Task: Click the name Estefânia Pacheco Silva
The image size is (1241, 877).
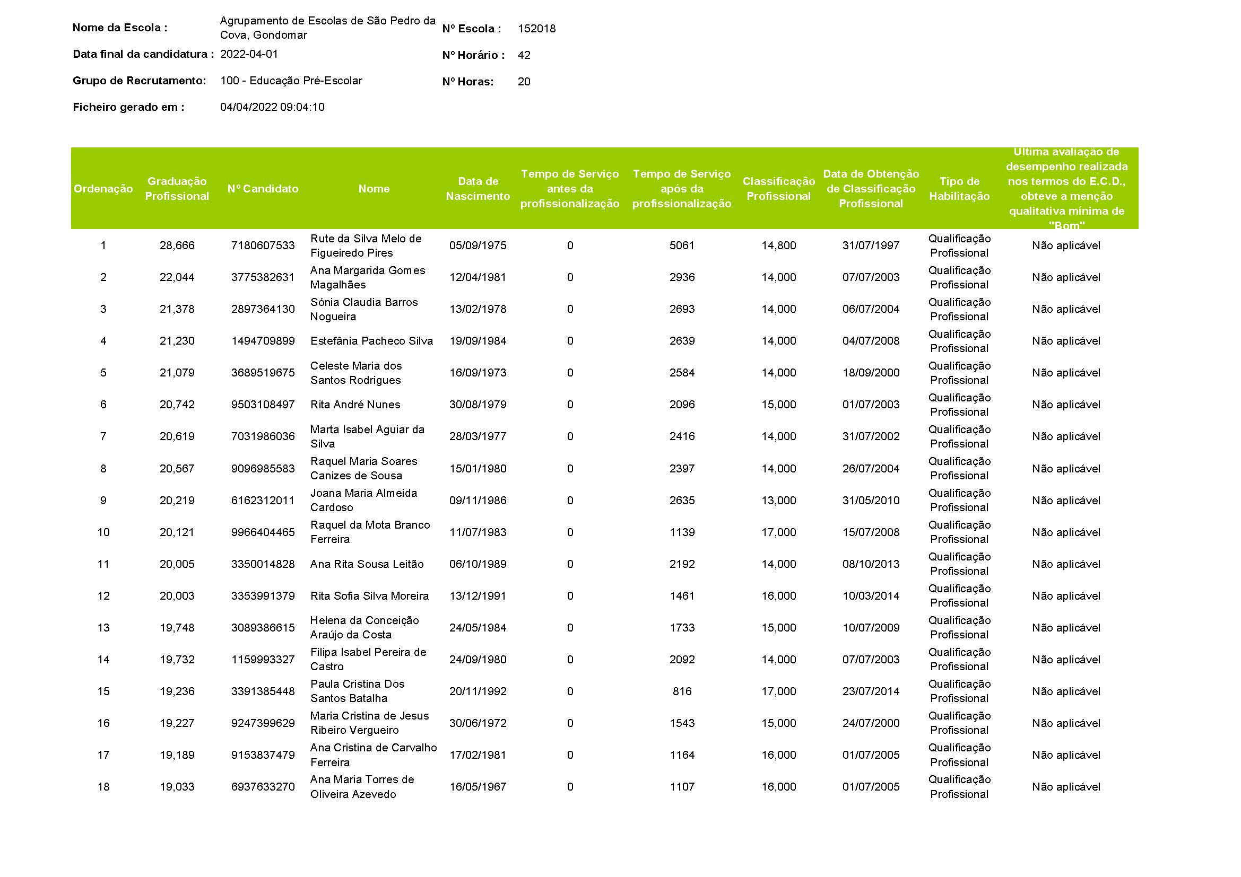Action: click(371, 341)
